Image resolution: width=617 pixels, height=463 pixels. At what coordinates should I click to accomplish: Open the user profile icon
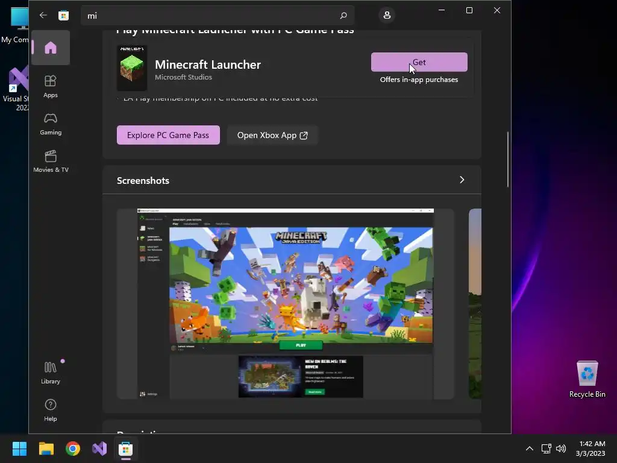tap(387, 15)
